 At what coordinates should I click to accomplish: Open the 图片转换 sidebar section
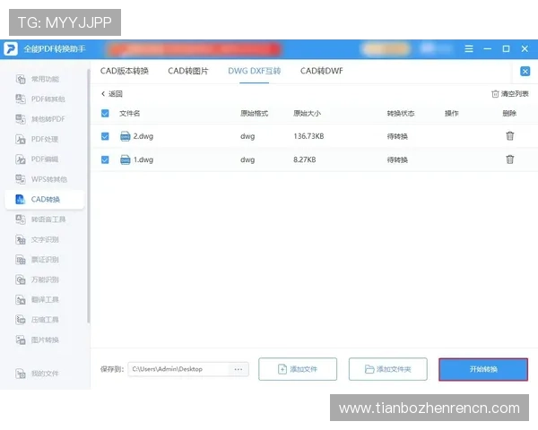coord(37,340)
